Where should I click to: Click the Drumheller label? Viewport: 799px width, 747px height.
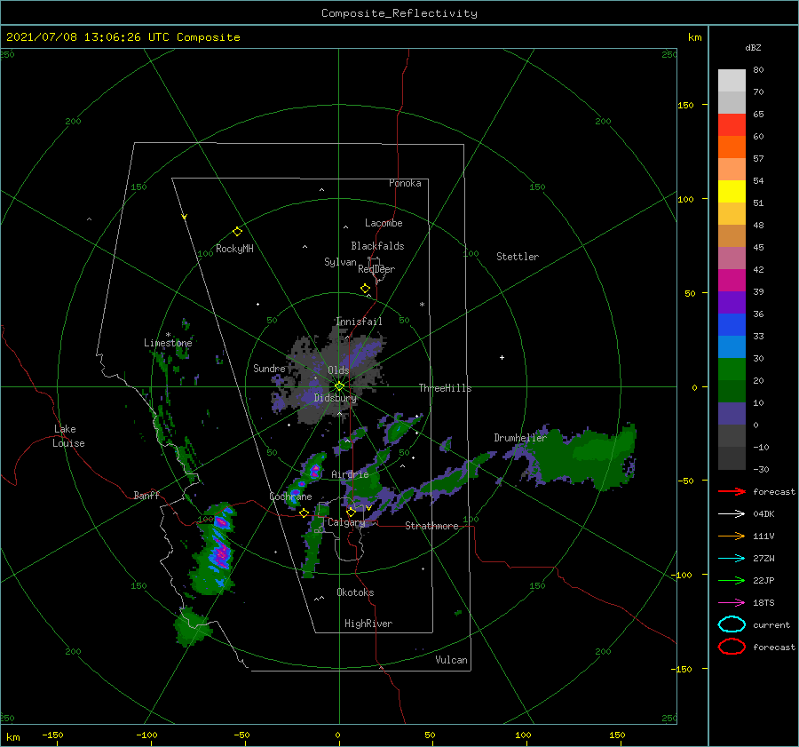520,438
